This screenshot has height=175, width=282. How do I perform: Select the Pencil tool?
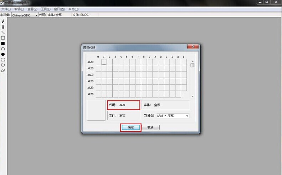[3, 21]
